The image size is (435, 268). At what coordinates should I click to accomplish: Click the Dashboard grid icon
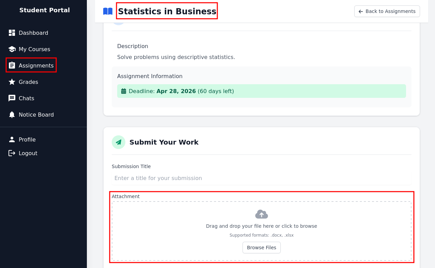tap(12, 33)
